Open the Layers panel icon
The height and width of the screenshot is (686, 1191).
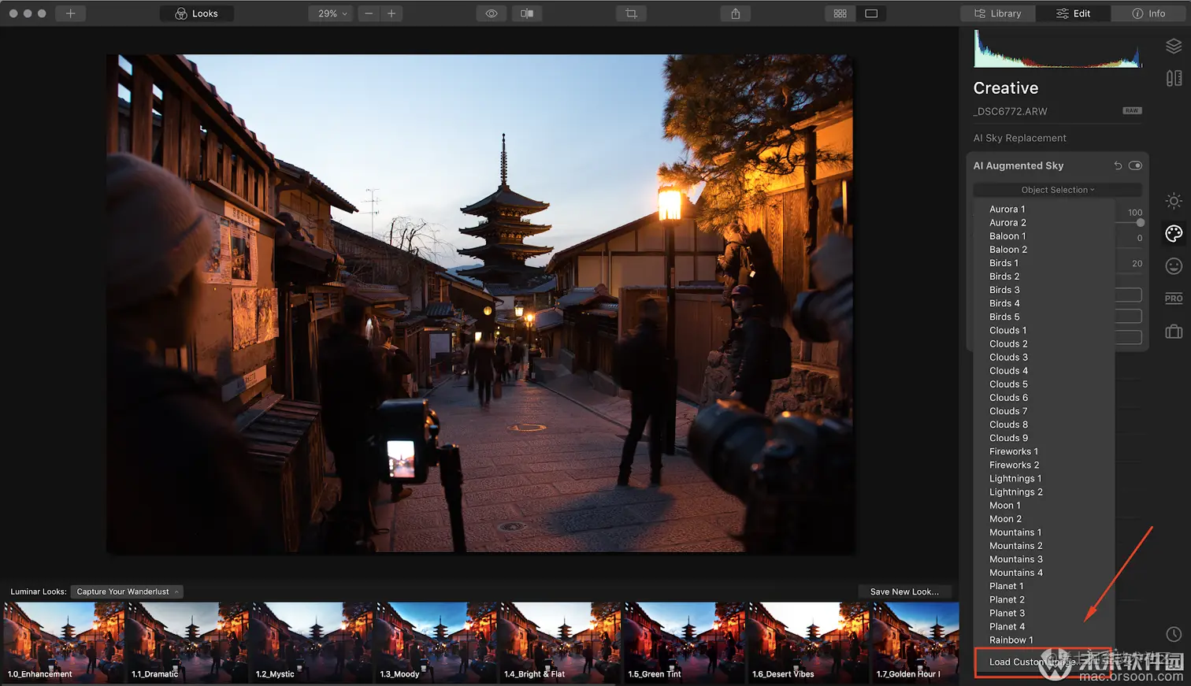(x=1173, y=46)
